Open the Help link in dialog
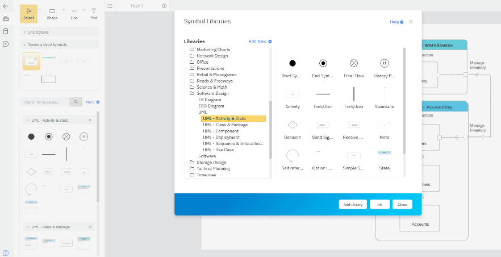Viewport: 501px width, 257px height. pos(396,22)
